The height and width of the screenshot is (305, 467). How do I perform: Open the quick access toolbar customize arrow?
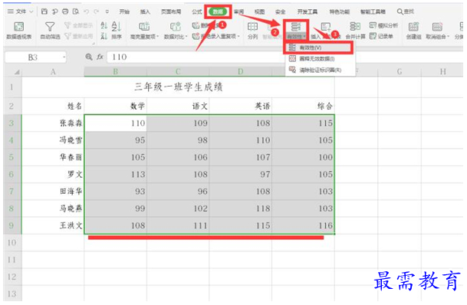(107, 11)
